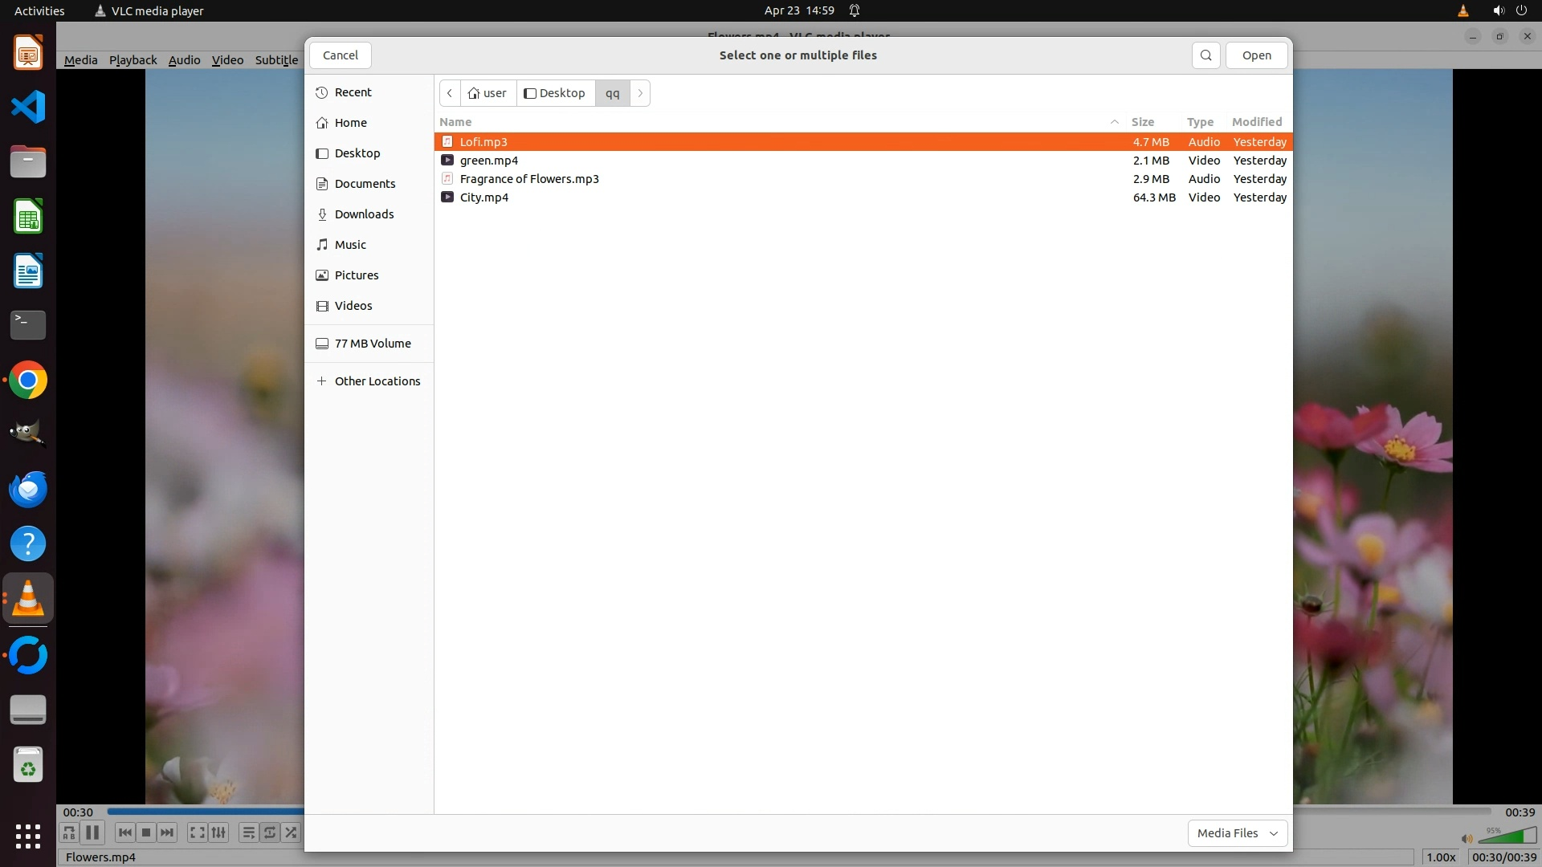Open the Music folder in sidebar
Screen dimensions: 1542x867
pos(350,245)
